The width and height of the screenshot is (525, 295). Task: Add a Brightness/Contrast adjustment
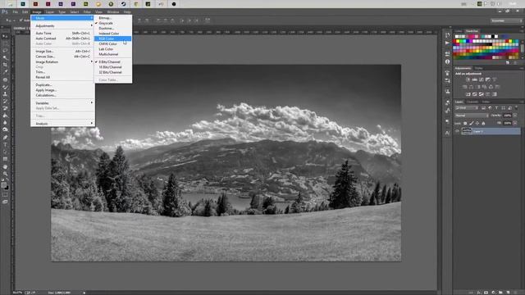468,79
